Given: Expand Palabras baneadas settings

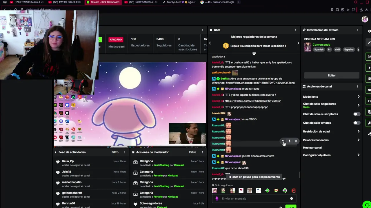Looking at the screenshot, I should (359, 140).
